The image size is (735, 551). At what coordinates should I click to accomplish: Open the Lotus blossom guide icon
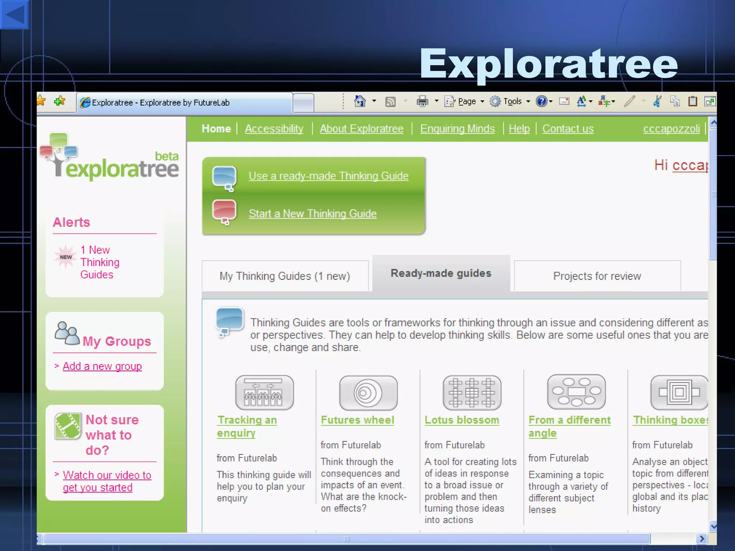click(472, 393)
